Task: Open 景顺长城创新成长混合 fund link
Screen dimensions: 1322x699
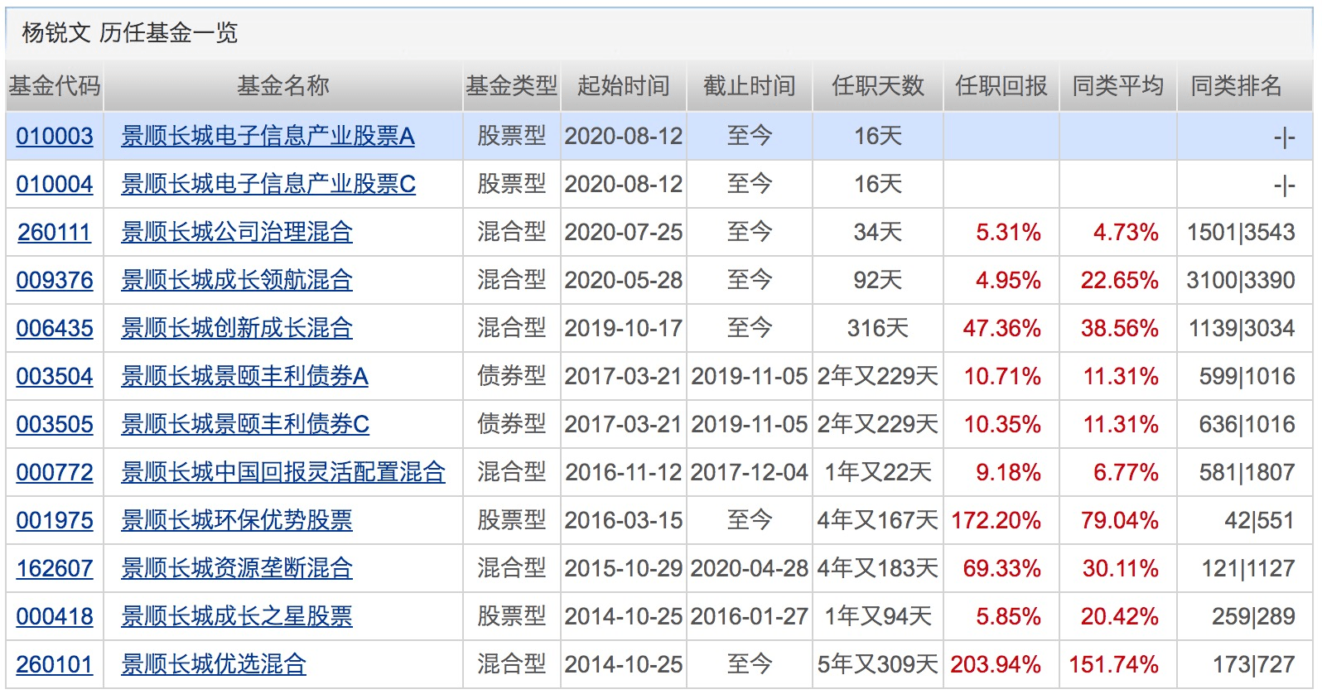Action: (x=237, y=328)
